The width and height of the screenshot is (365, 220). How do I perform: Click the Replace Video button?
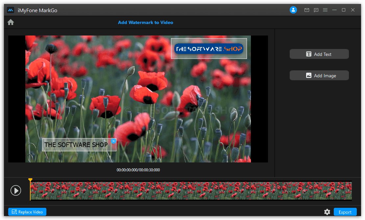pyautogui.click(x=27, y=212)
